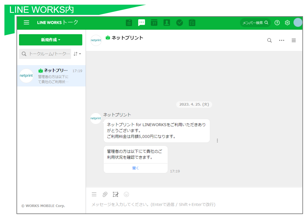The width and height of the screenshot is (307, 216).
Task: Search within the conversation using magnifier icon
Action: (x=269, y=40)
